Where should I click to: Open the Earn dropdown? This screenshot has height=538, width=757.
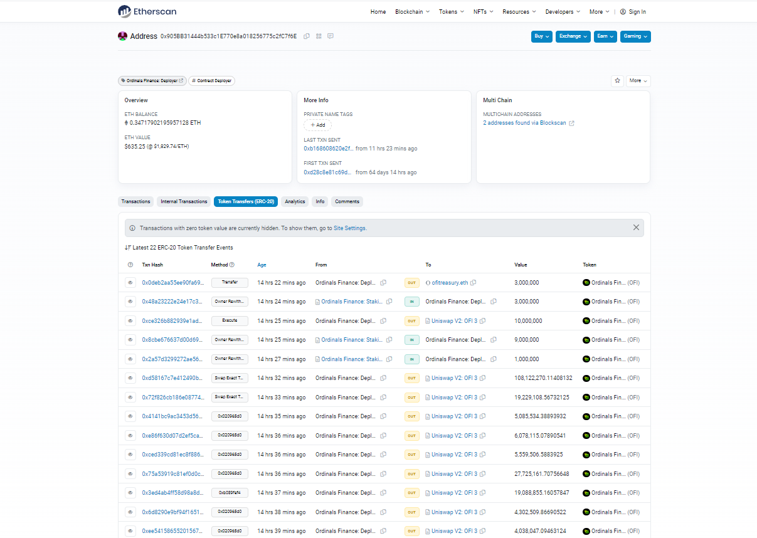coord(605,36)
